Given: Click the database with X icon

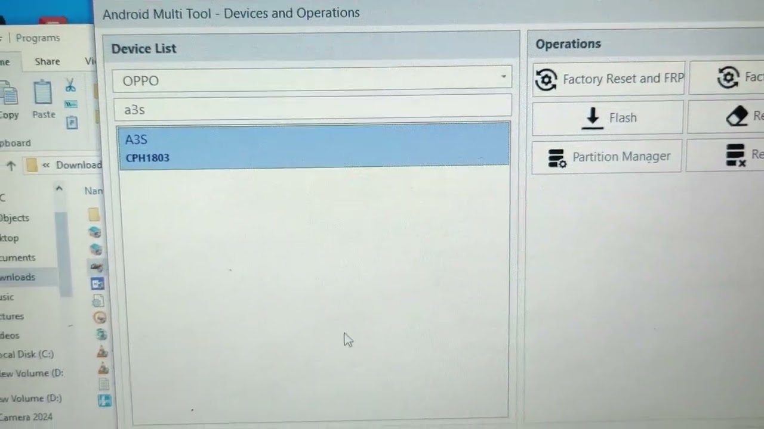Looking at the screenshot, I should click(736, 156).
